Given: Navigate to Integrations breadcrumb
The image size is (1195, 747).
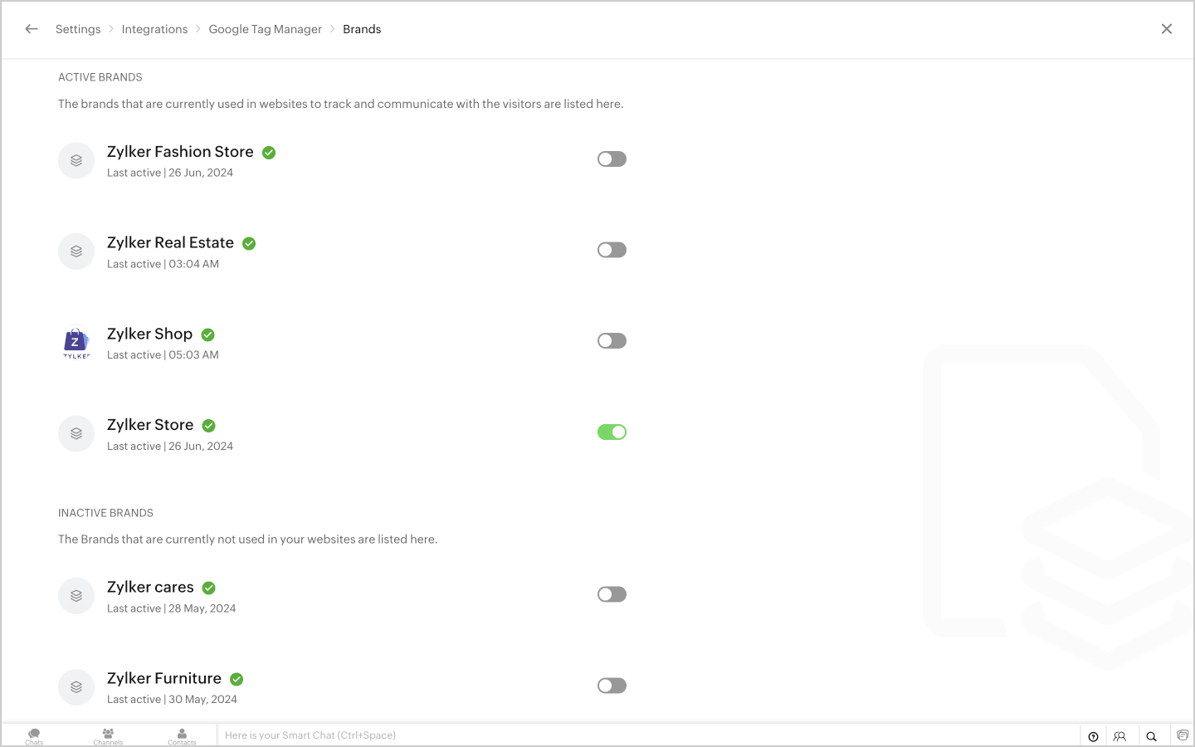Looking at the screenshot, I should (154, 29).
